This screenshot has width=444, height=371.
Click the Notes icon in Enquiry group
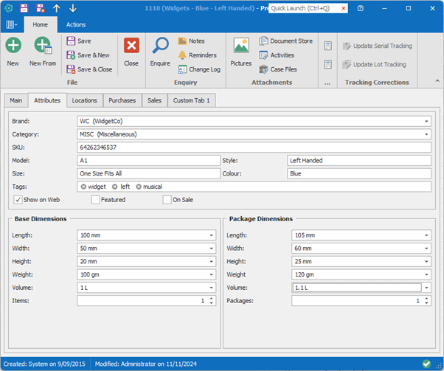(183, 41)
